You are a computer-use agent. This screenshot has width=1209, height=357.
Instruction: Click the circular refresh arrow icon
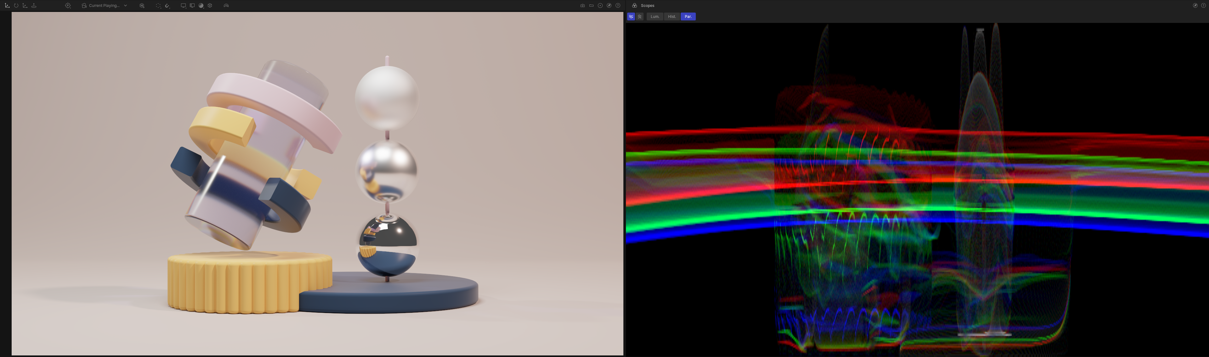(16, 6)
